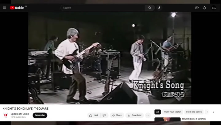Start voice search with microphone icon
Image resolution: width=221 pixels, height=125 pixels.
coord(159,8)
